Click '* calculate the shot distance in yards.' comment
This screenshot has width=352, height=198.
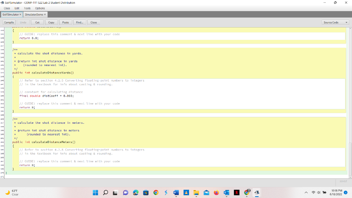click(x=48, y=54)
